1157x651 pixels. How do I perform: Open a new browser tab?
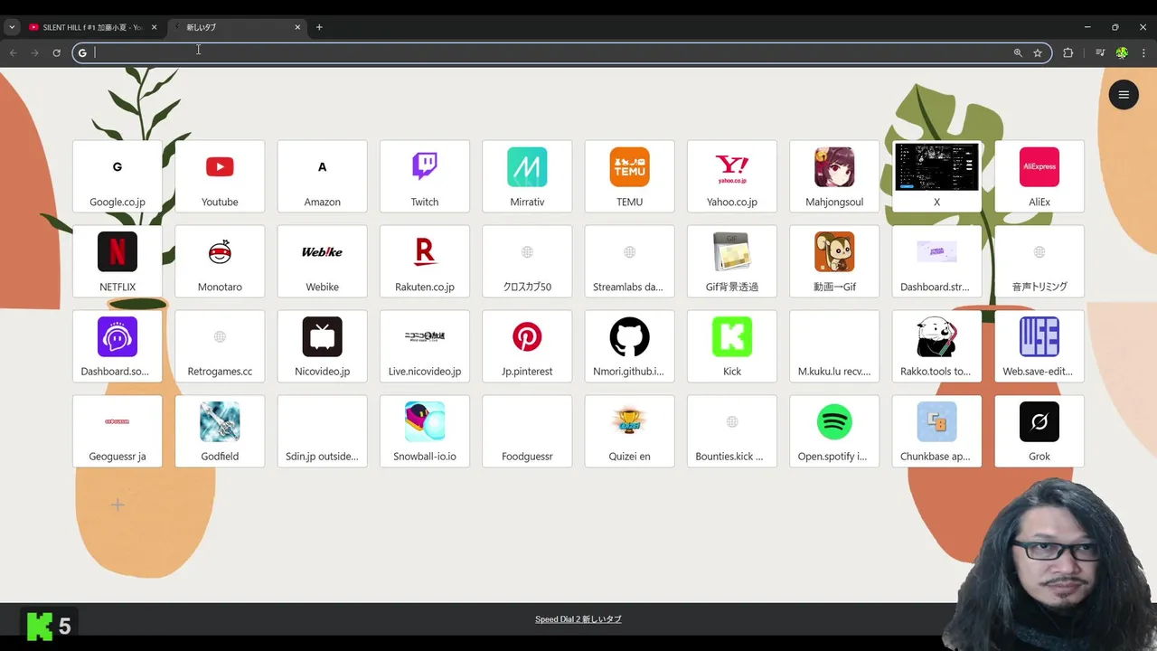[x=319, y=27]
